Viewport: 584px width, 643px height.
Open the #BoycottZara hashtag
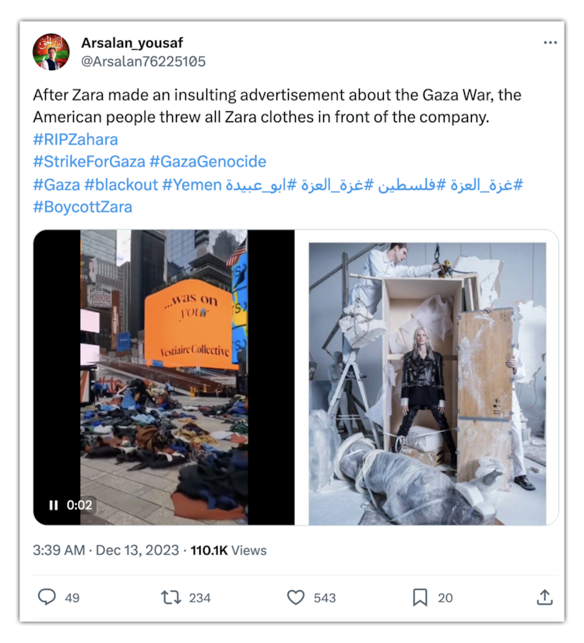point(83,207)
